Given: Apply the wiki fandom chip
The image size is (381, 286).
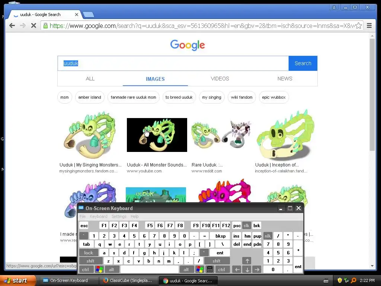Looking at the screenshot, I should tap(242, 97).
